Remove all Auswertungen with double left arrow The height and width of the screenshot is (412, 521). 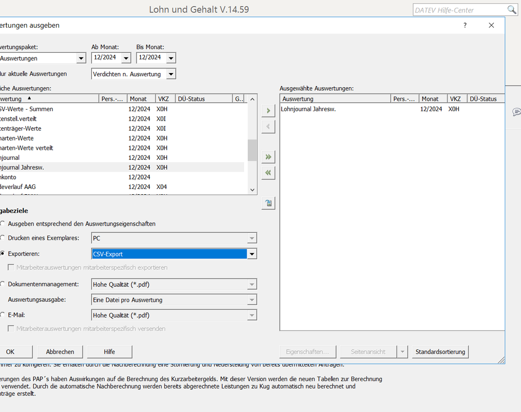point(268,173)
